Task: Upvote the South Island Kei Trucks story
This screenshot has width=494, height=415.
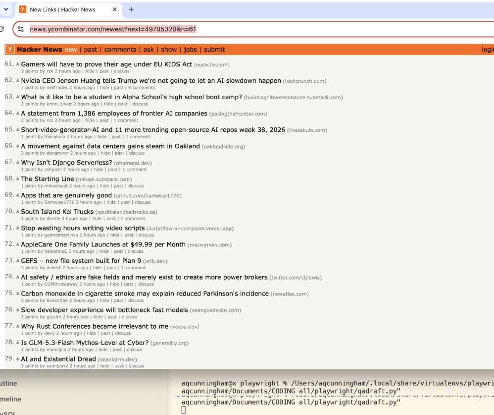Action: click(x=18, y=211)
